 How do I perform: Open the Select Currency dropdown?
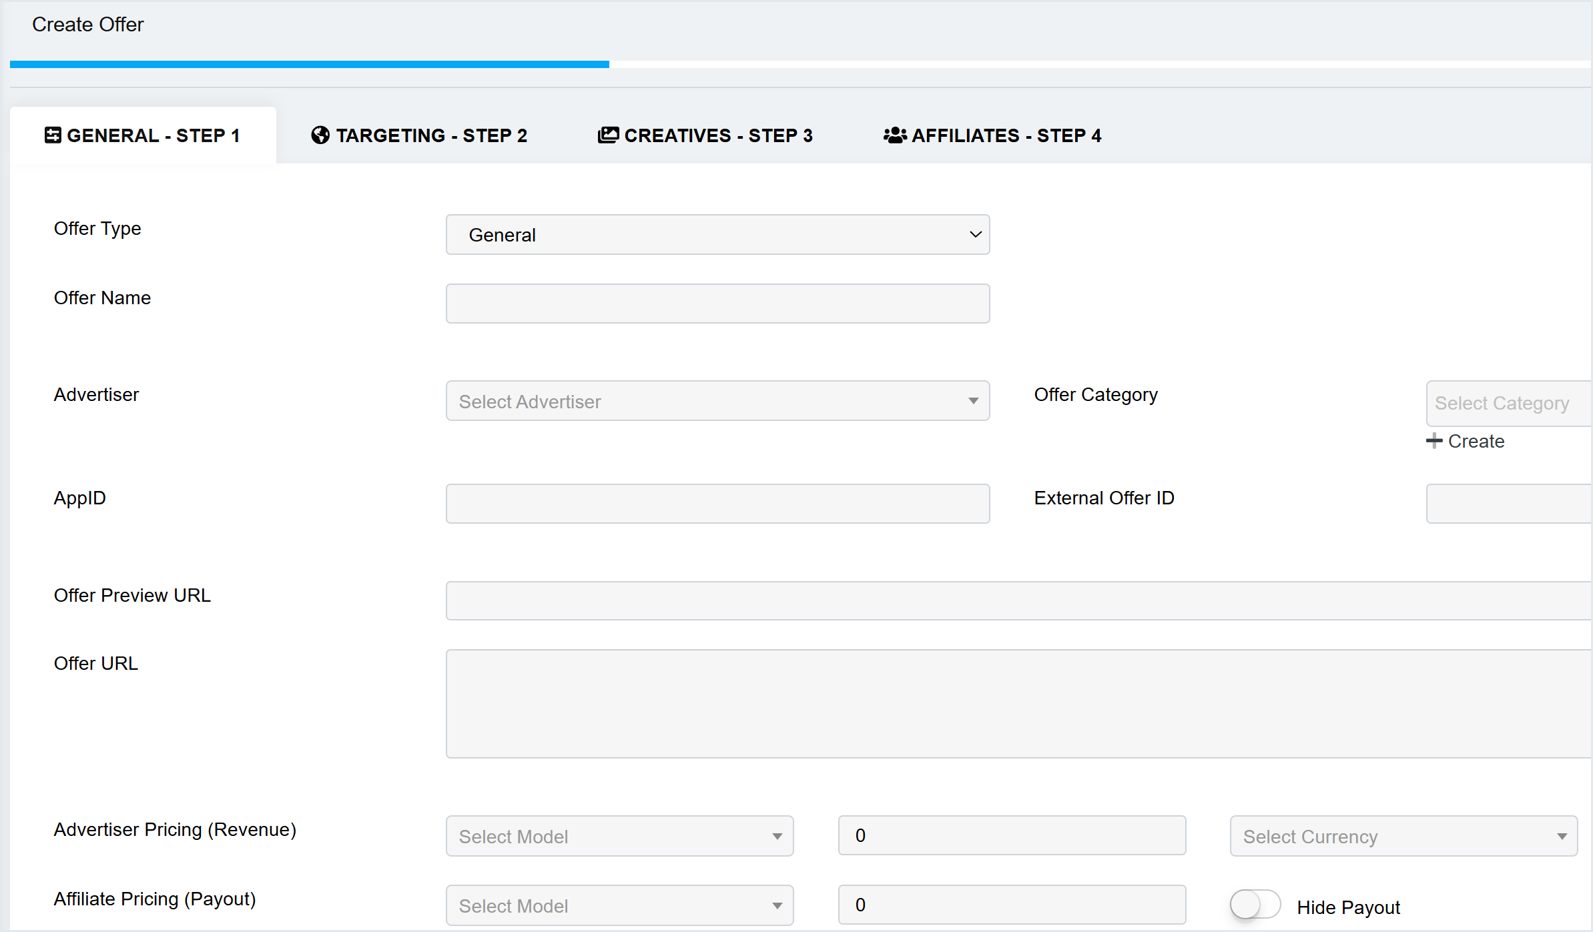1403,837
